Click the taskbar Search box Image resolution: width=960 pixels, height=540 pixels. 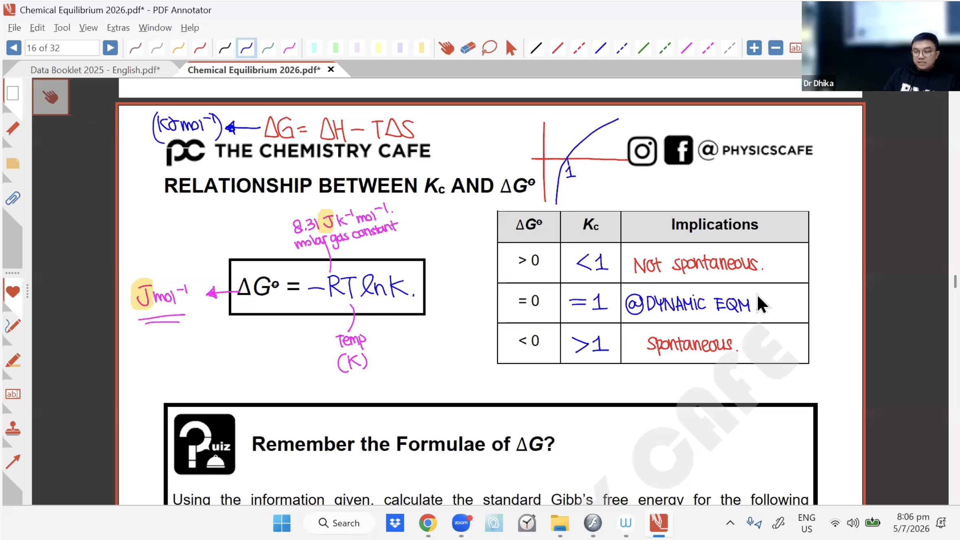click(x=339, y=523)
